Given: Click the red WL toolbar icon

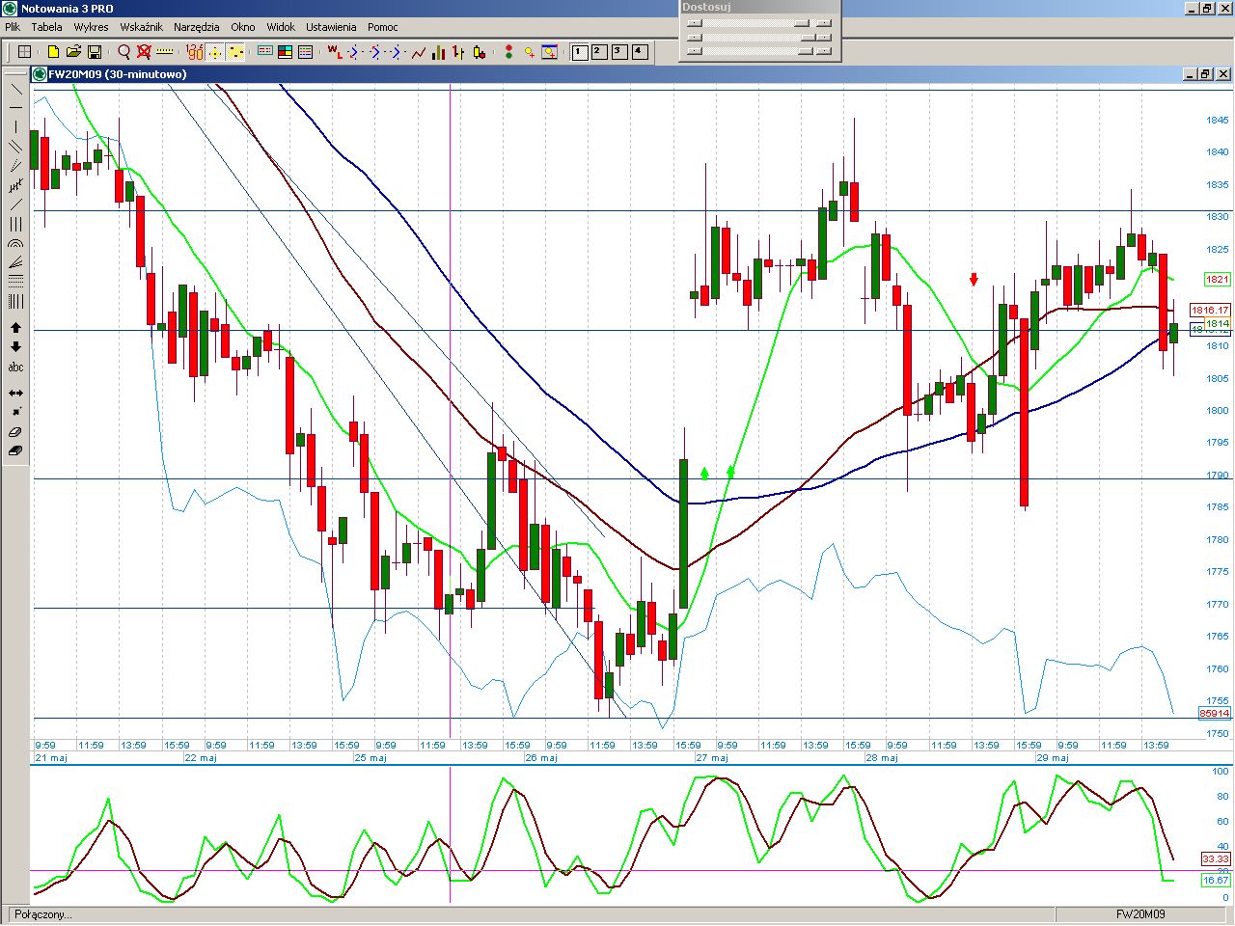Looking at the screenshot, I should pyautogui.click(x=334, y=52).
